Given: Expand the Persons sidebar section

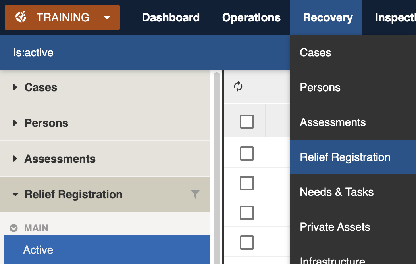Looking at the screenshot, I should (x=16, y=123).
